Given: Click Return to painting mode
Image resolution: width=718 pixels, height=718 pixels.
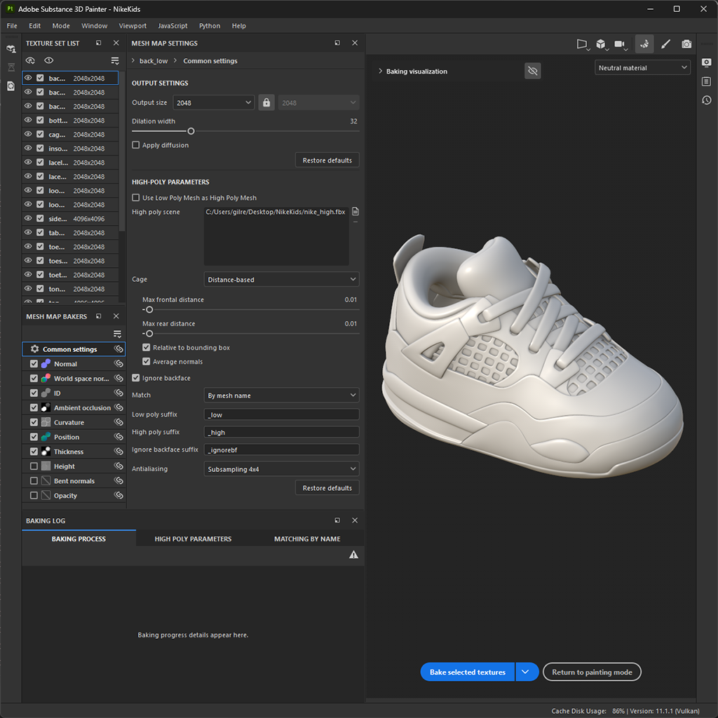Looking at the screenshot, I should pos(592,672).
